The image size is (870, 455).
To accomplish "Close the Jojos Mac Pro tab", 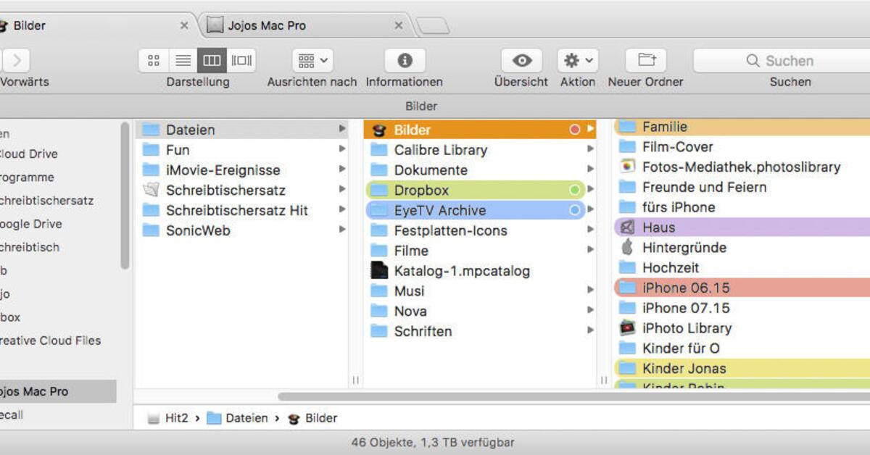I will click(x=399, y=25).
